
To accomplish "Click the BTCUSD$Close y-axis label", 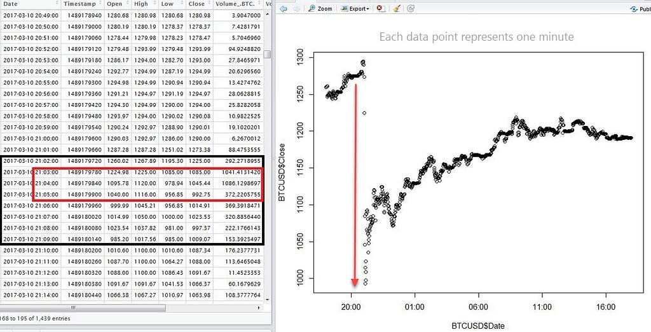I will [x=282, y=172].
